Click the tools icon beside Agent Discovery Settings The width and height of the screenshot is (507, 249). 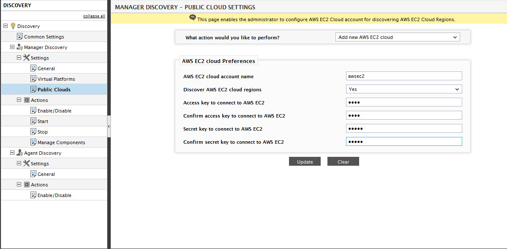tap(26, 163)
